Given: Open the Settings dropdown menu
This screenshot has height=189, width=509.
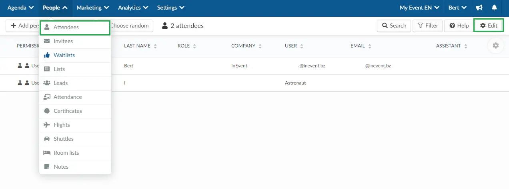Looking at the screenshot, I should (171, 8).
